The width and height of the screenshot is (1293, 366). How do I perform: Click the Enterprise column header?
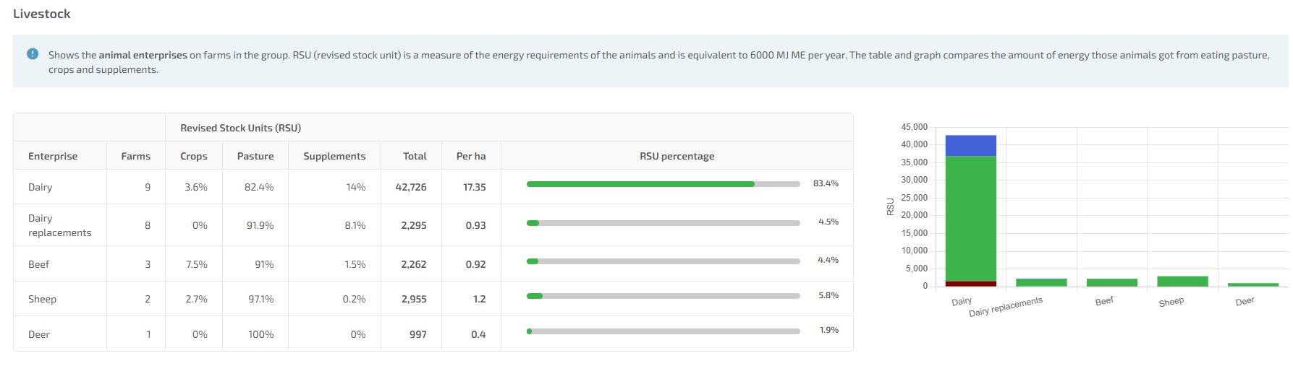pyautogui.click(x=53, y=156)
